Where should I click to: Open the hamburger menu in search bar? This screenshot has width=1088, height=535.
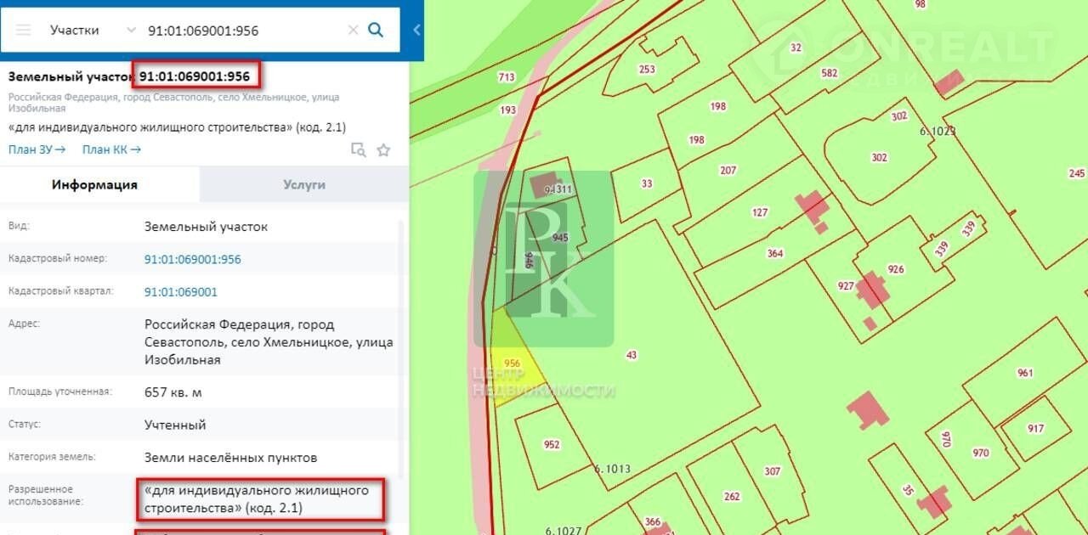tap(24, 31)
